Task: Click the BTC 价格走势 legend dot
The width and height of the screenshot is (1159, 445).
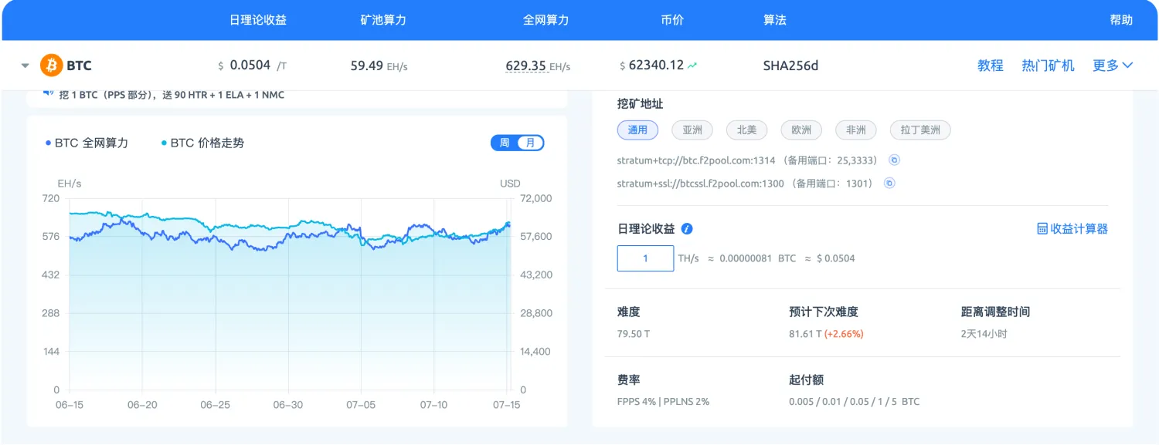Action: (162, 143)
